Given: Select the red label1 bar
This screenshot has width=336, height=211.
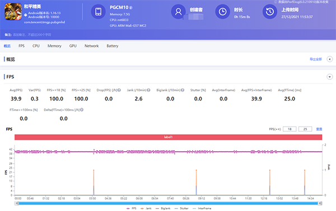Looking at the screenshot, I should coord(168,137).
